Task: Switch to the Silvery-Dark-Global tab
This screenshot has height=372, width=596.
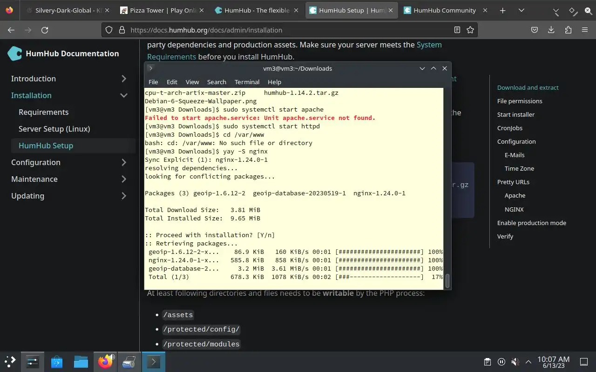Action: click(x=68, y=10)
